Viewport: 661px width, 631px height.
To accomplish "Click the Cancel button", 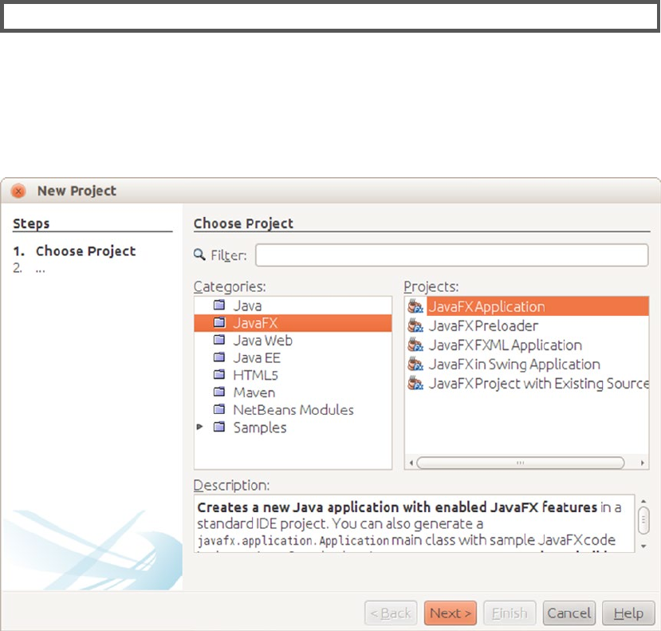I will 569,613.
